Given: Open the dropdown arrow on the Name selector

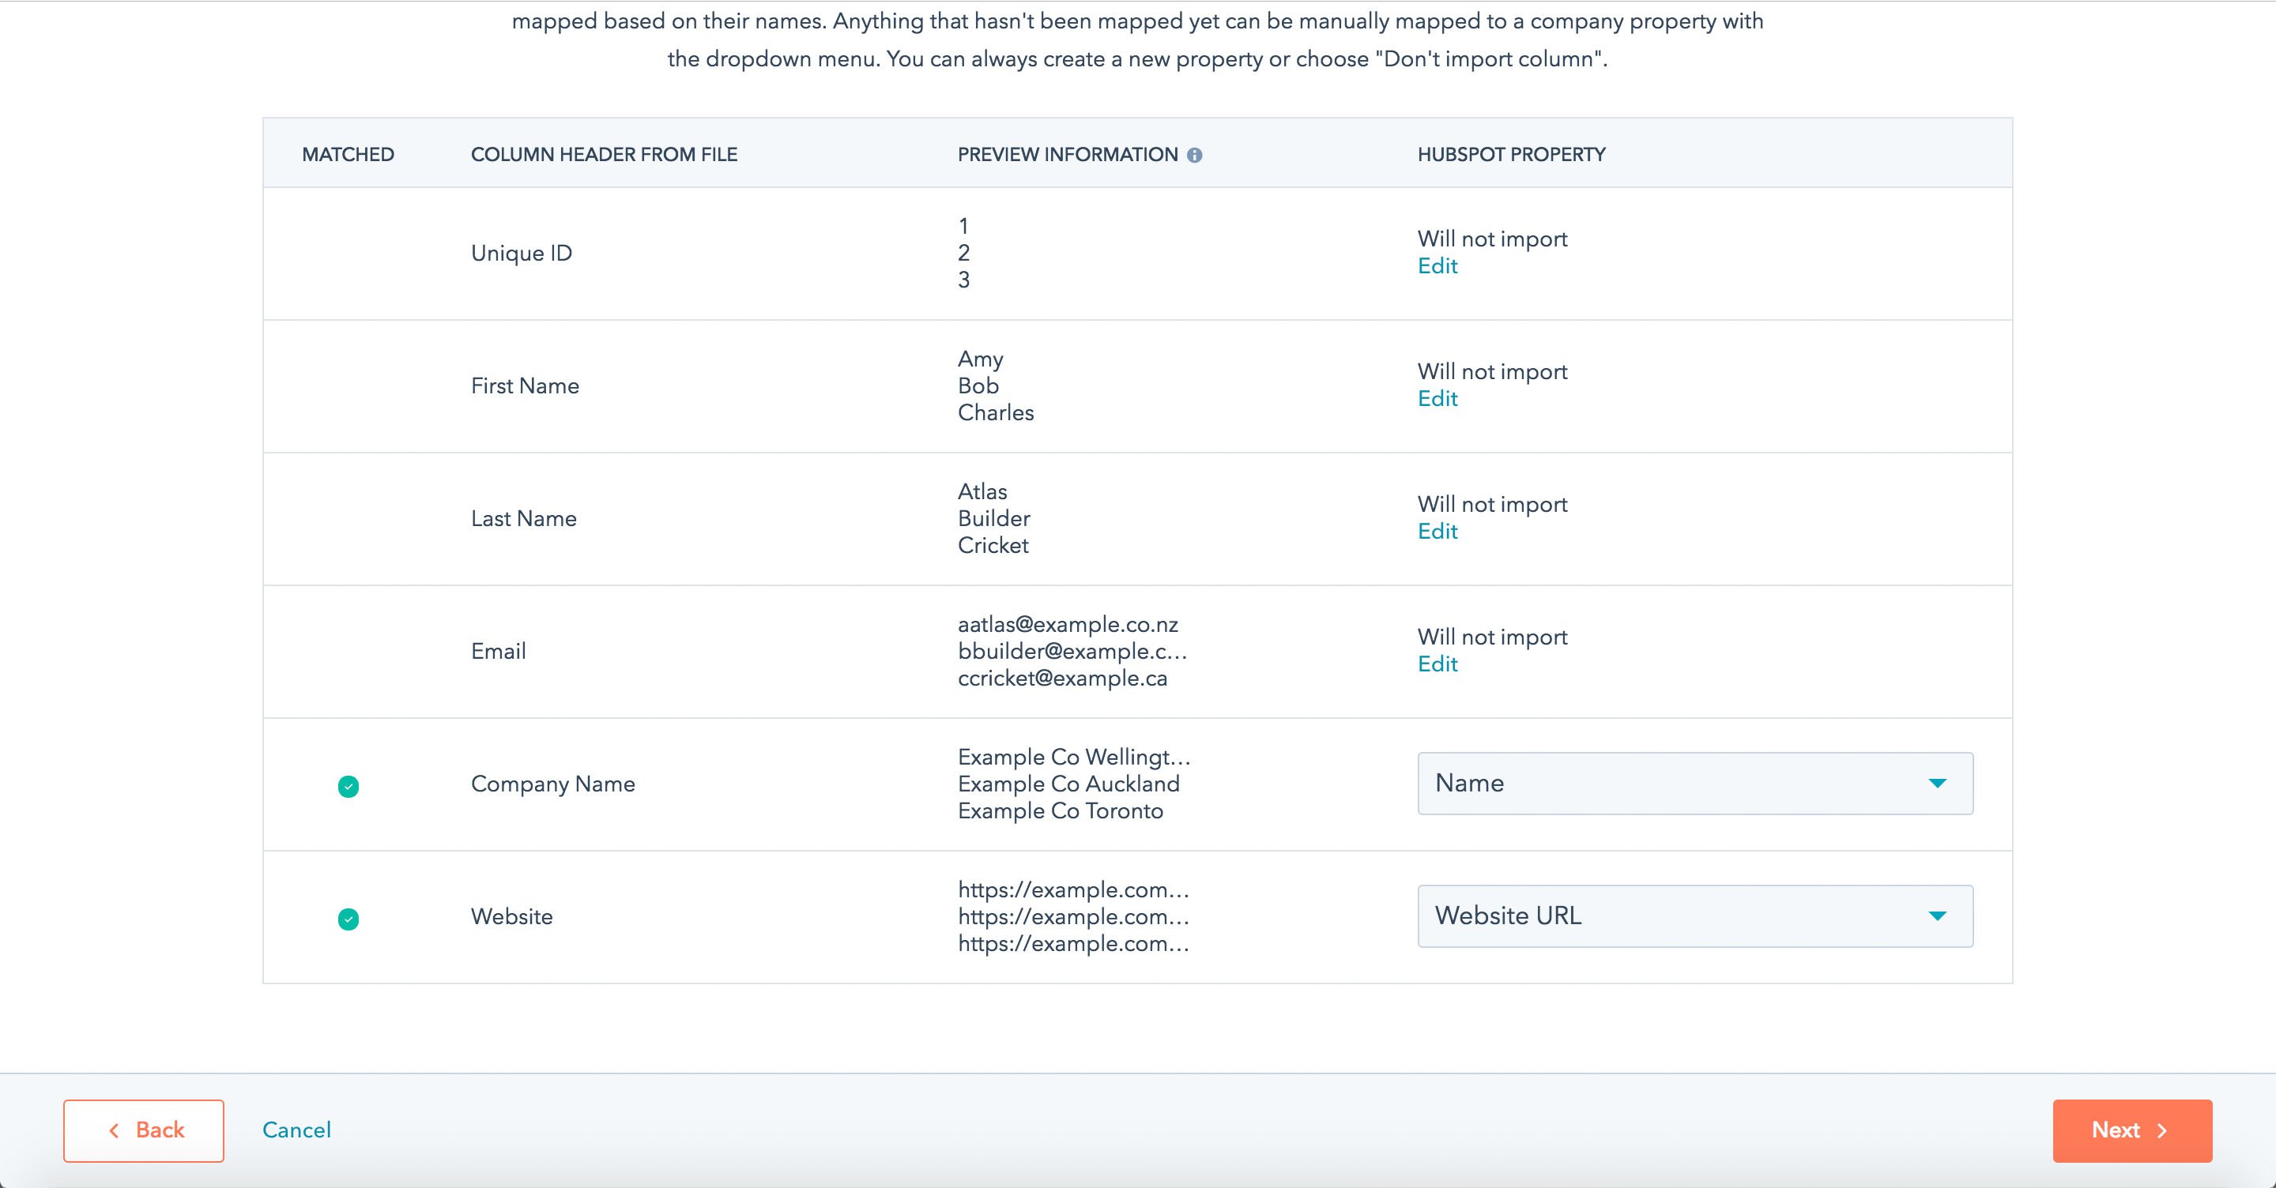Looking at the screenshot, I should (1938, 783).
